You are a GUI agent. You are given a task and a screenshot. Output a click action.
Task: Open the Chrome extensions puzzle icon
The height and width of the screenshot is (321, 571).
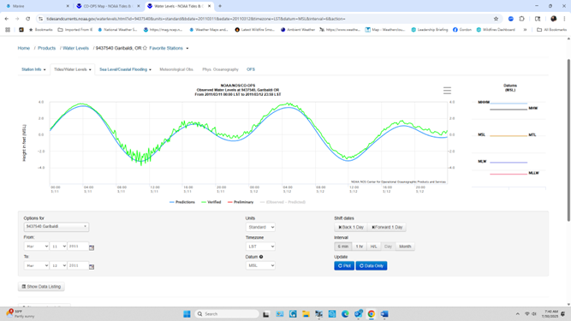(x=521, y=19)
